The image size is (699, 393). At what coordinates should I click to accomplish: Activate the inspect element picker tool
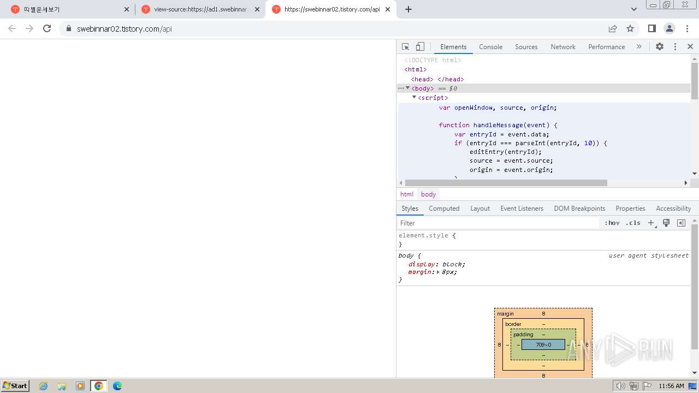405,47
